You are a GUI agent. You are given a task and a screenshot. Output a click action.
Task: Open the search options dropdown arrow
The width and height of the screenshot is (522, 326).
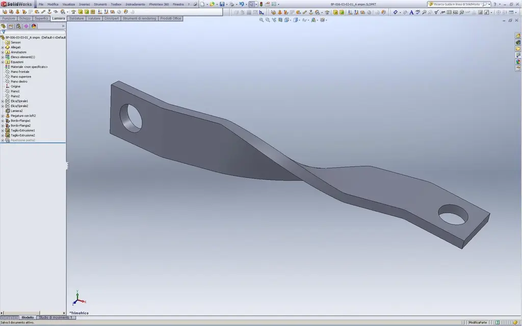[x=489, y=4]
